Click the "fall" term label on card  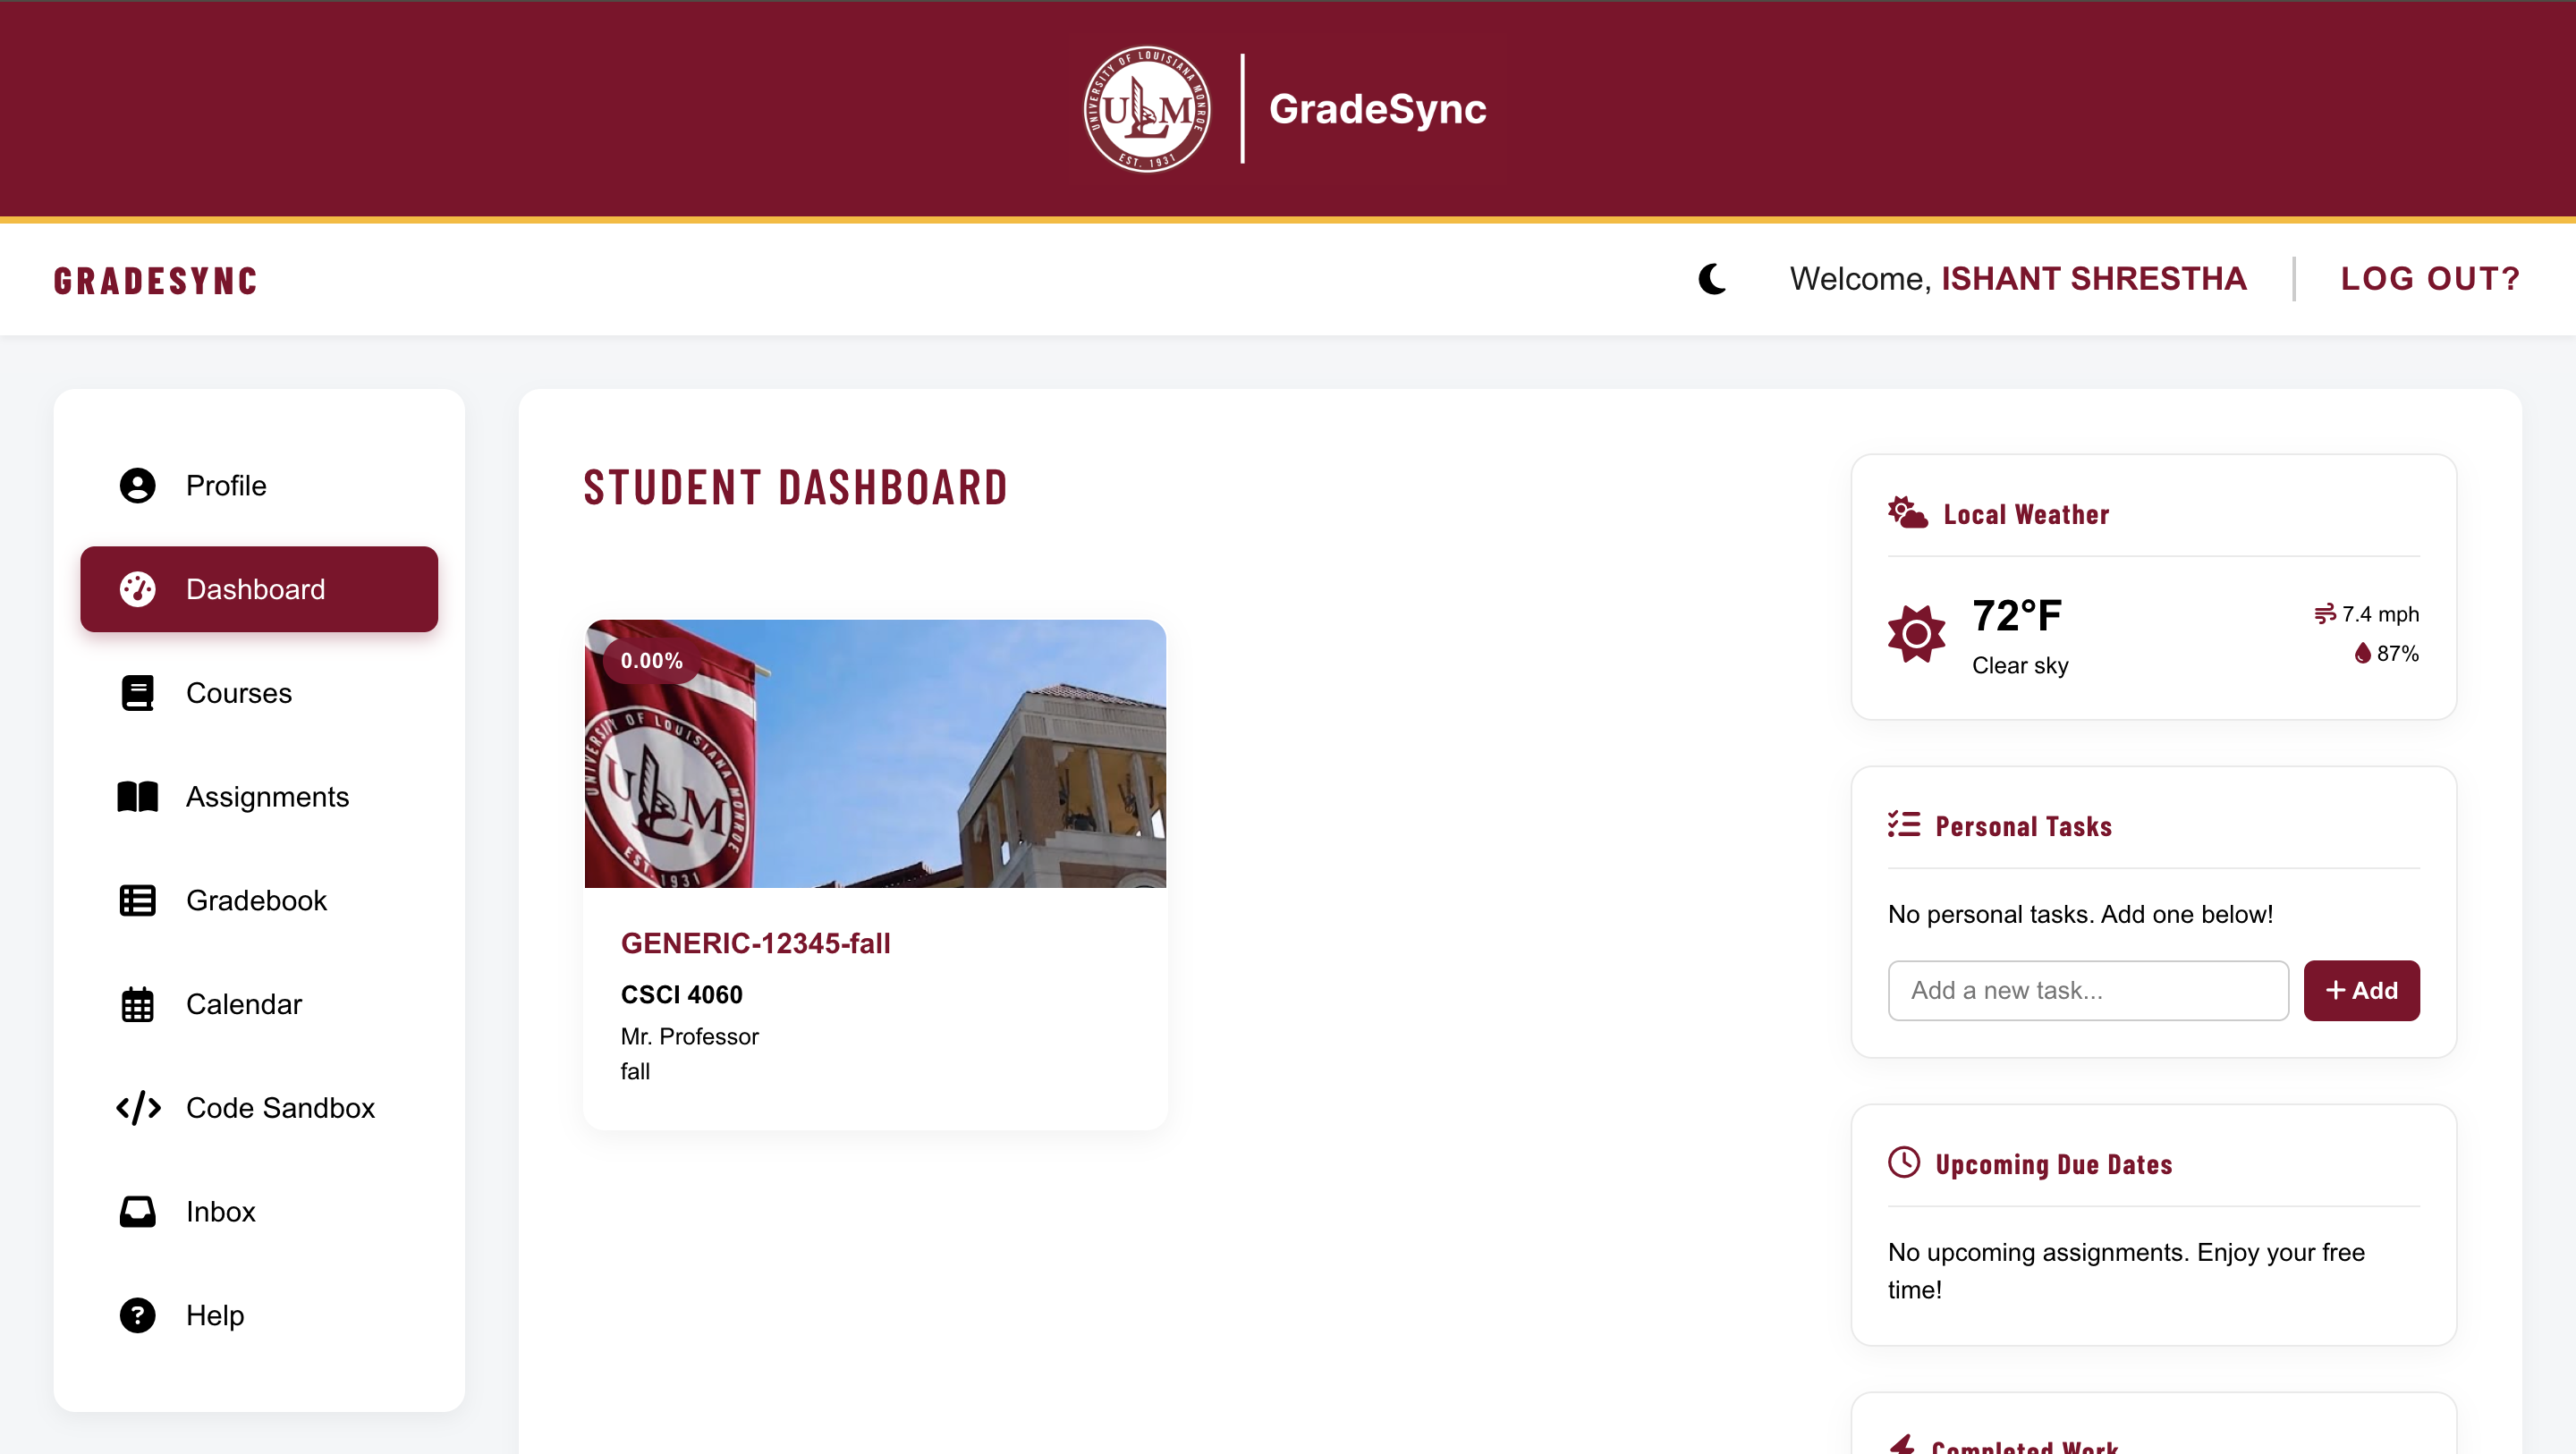pos(635,1072)
